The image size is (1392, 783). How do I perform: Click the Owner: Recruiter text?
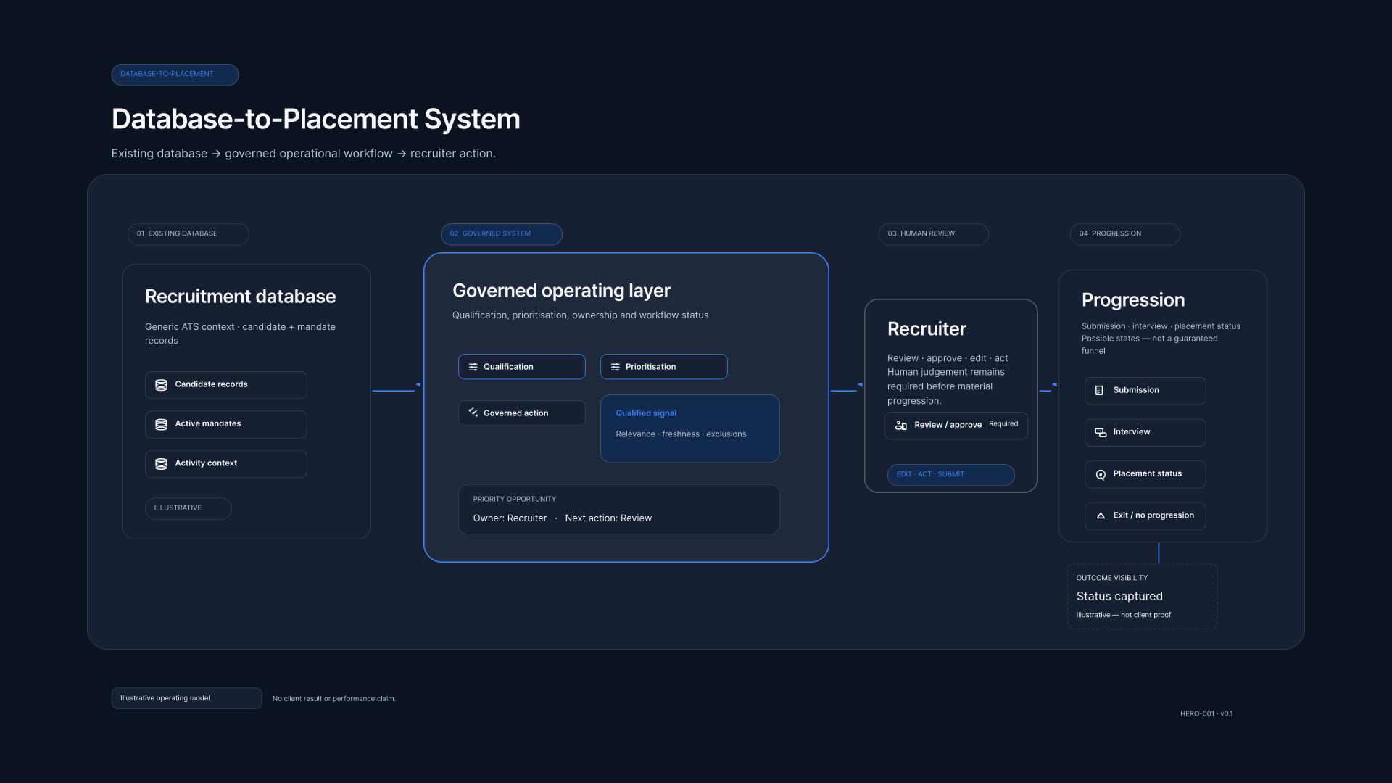[510, 518]
